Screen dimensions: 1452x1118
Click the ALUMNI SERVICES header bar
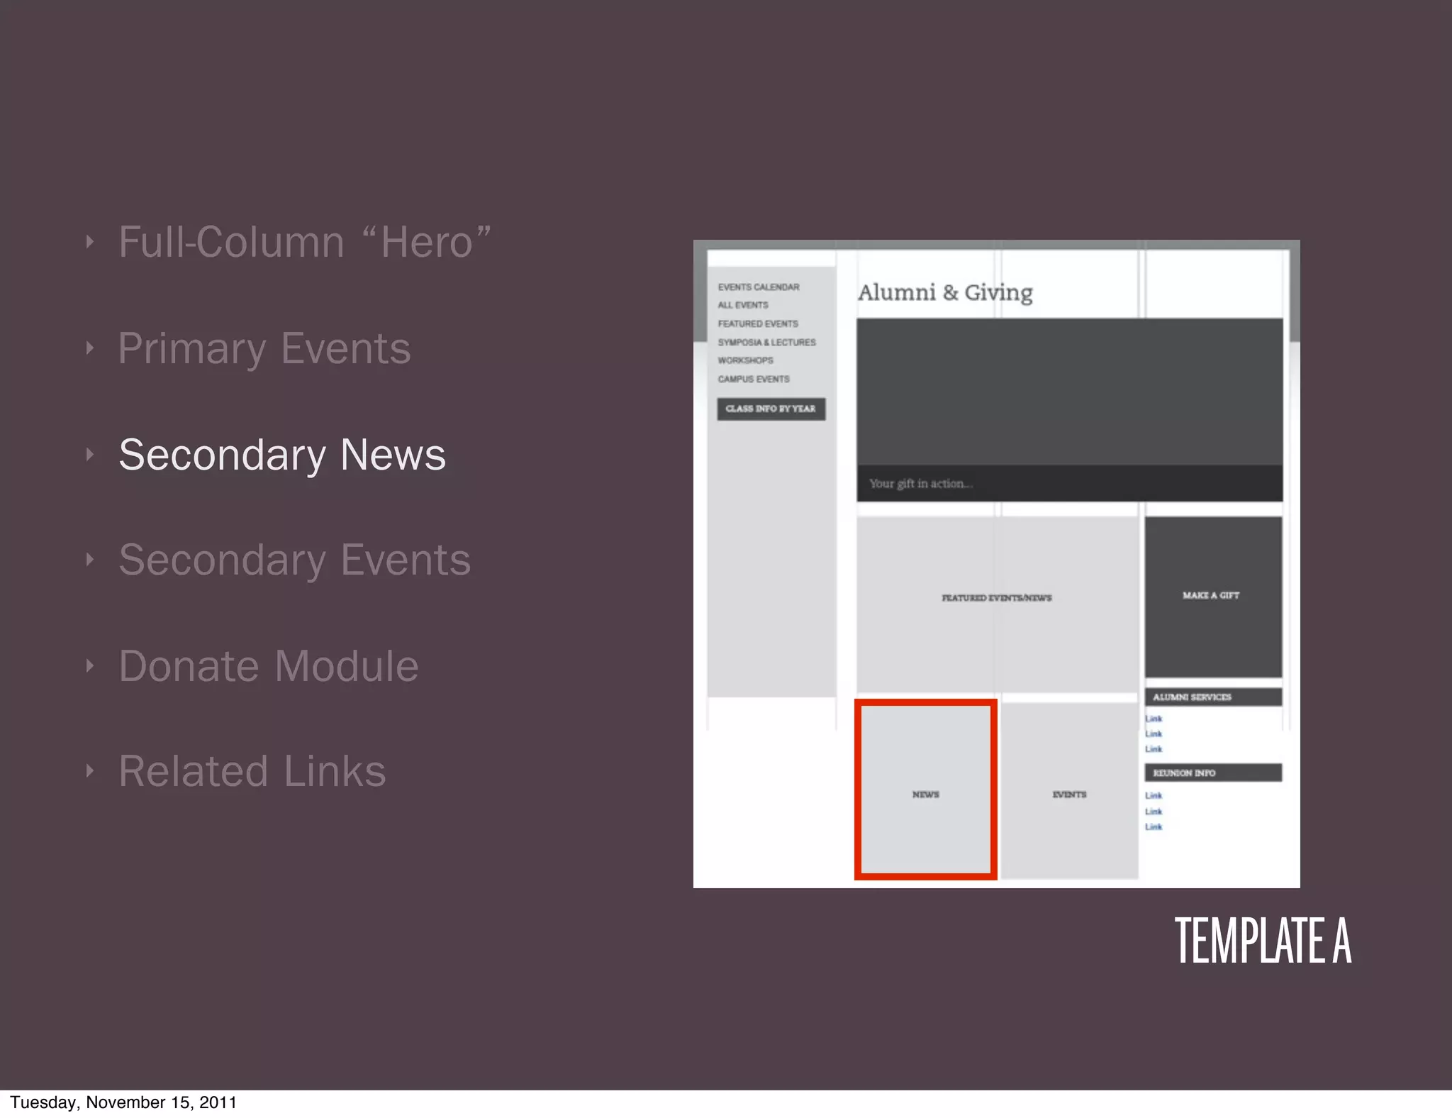pyautogui.click(x=1213, y=697)
